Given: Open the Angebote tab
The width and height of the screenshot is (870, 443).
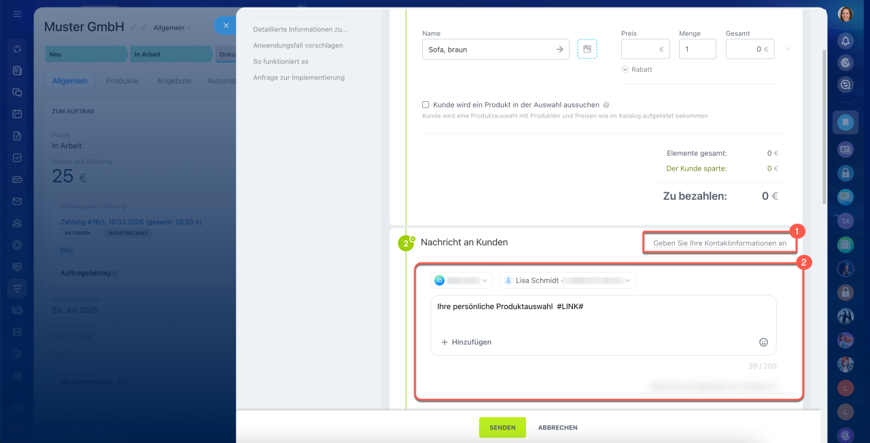Looking at the screenshot, I should point(174,81).
